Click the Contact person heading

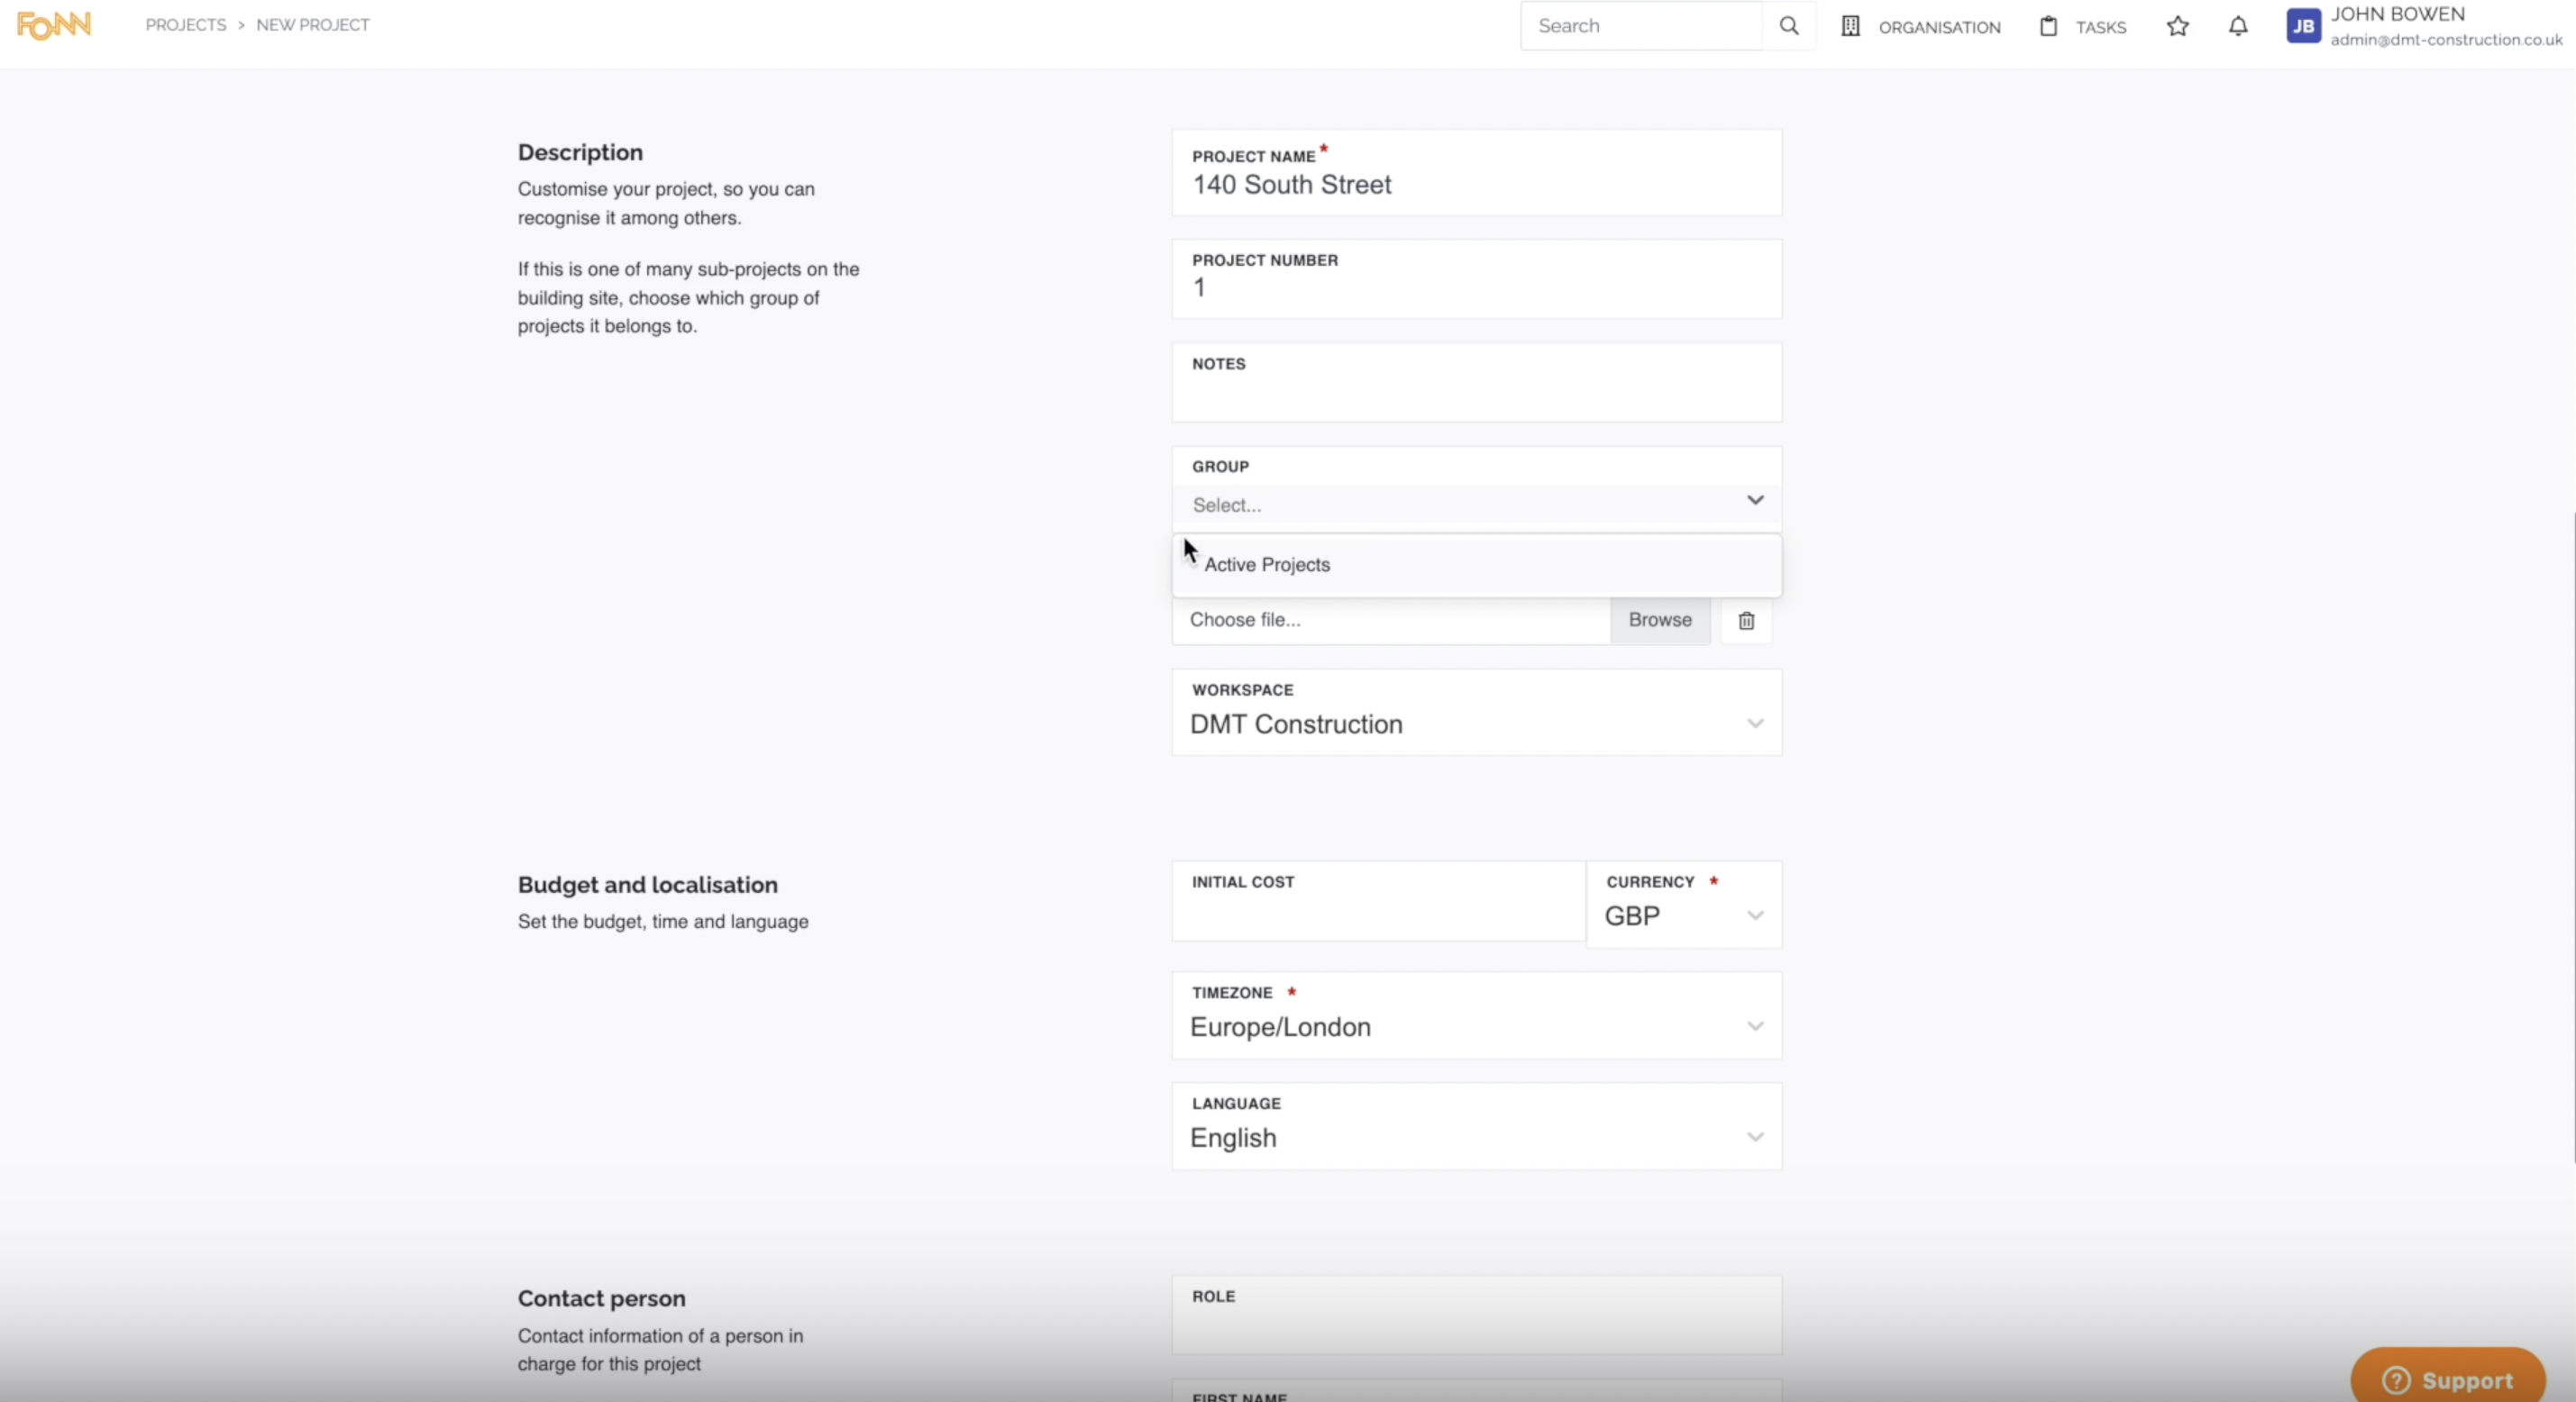pos(601,1298)
